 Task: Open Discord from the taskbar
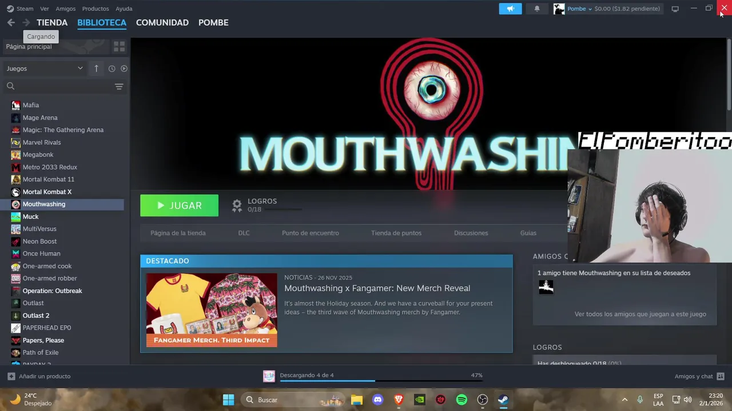tap(377, 400)
